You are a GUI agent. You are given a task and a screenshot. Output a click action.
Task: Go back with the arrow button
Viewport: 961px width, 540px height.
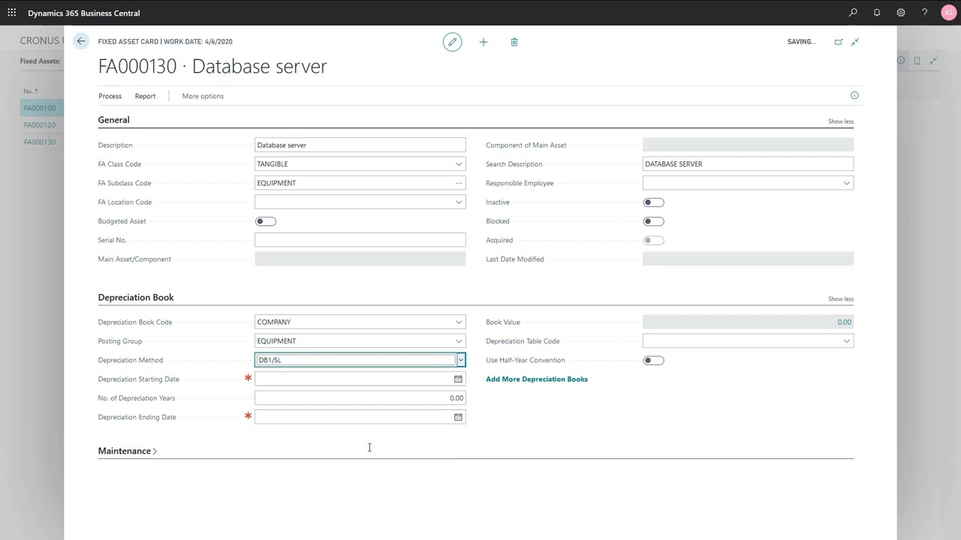[81, 41]
